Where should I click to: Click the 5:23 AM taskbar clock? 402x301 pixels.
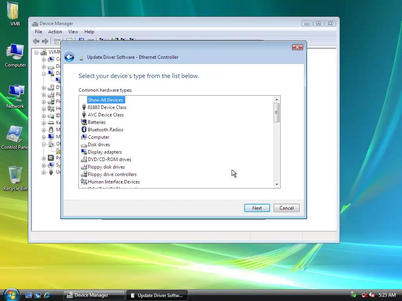point(387,295)
